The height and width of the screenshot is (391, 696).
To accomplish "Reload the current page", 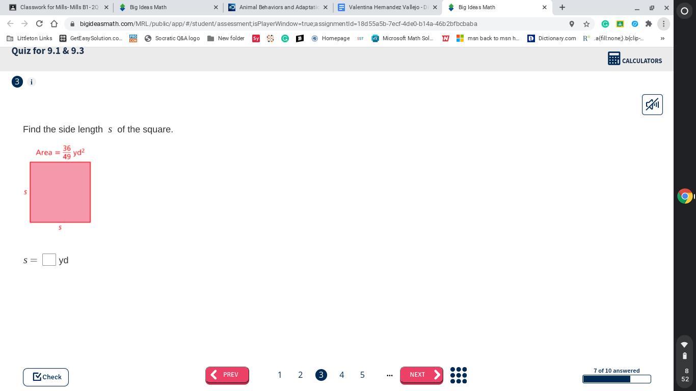I will [39, 24].
